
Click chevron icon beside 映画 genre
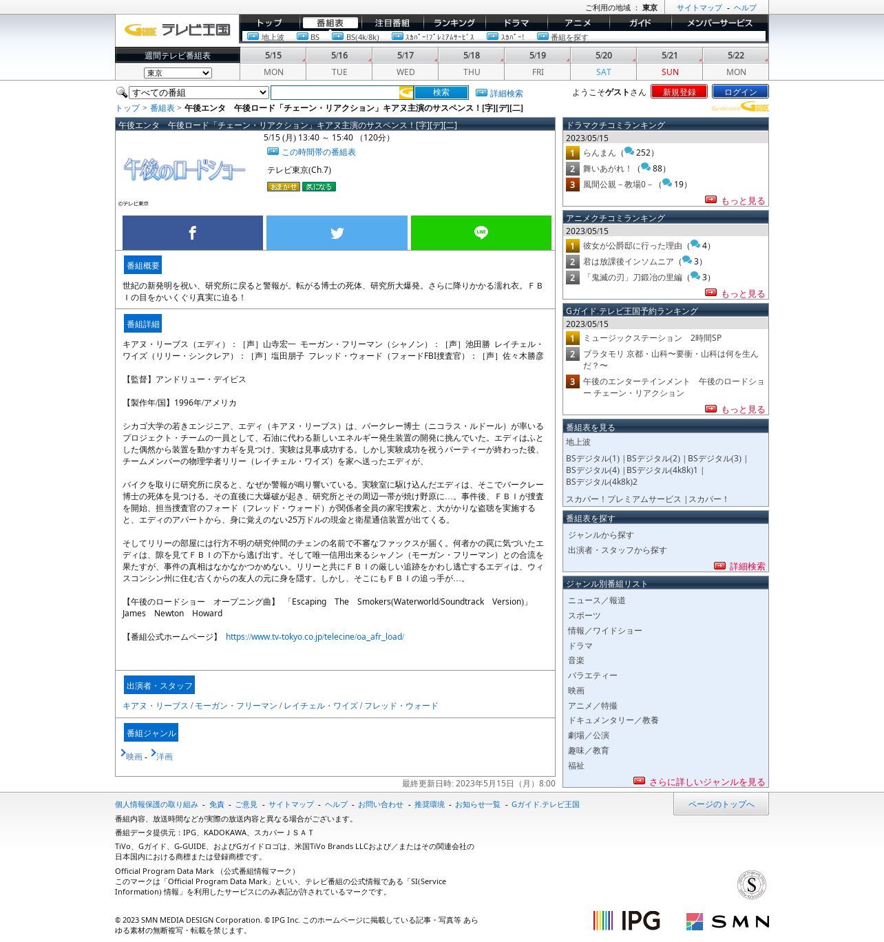tap(123, 753)
